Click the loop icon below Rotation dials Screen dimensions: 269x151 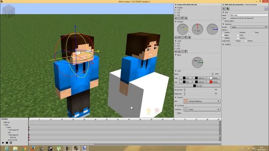pyautogui.click(x=179, y=37)
